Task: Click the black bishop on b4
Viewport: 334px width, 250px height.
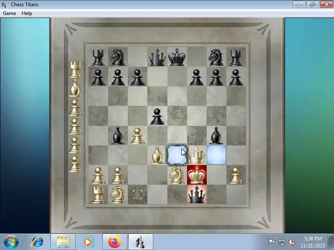Action: click(118, 136)
